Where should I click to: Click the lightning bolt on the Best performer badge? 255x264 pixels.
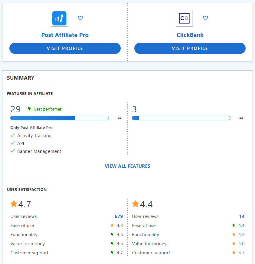tap(29, 109)
